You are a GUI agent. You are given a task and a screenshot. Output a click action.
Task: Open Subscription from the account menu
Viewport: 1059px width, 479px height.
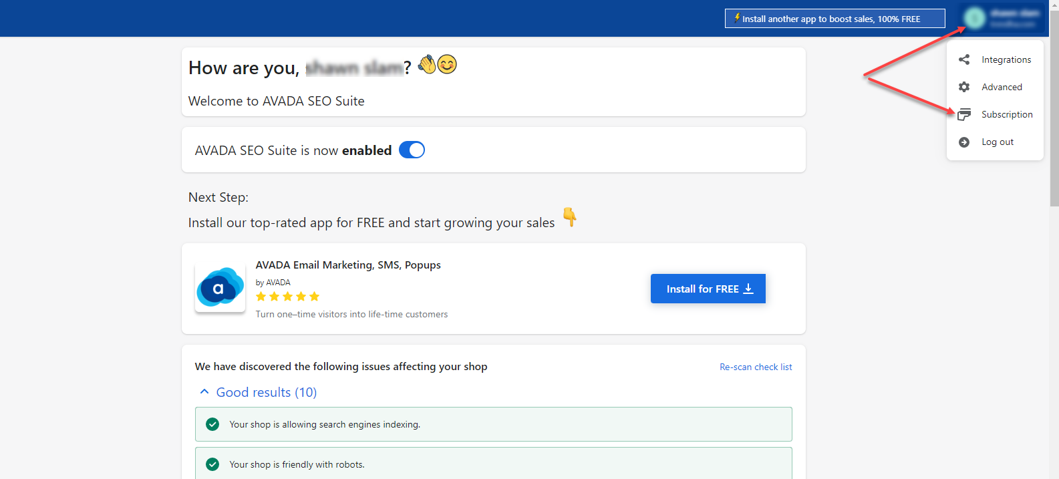click(x=995, y=114)
